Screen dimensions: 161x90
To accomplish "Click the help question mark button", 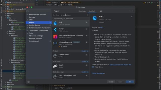I will coord(28,82).
